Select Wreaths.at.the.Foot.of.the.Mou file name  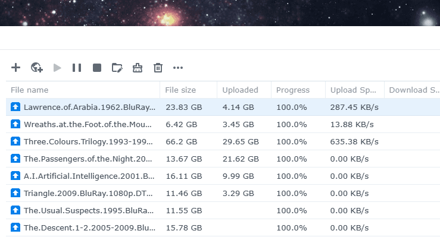pos(88,125)
